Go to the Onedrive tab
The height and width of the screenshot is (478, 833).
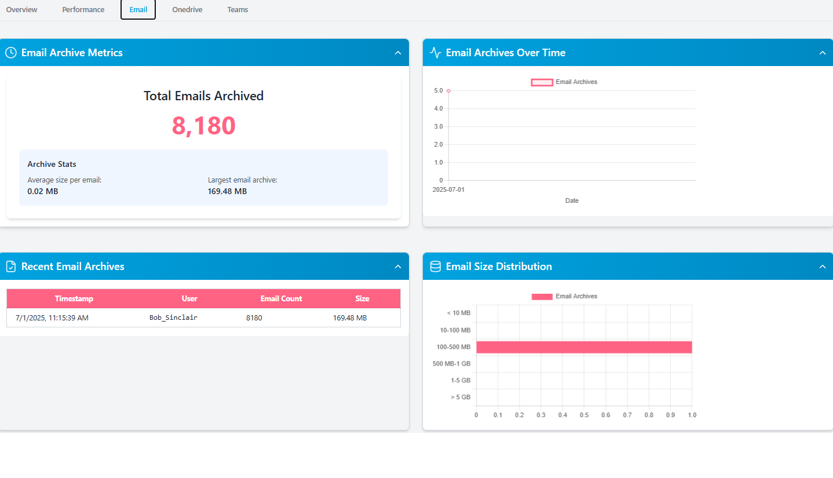187,10
